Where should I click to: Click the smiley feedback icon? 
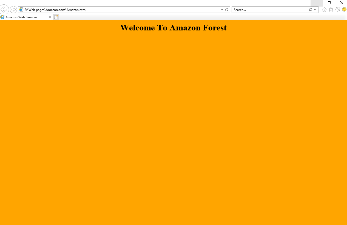[344, 10]
